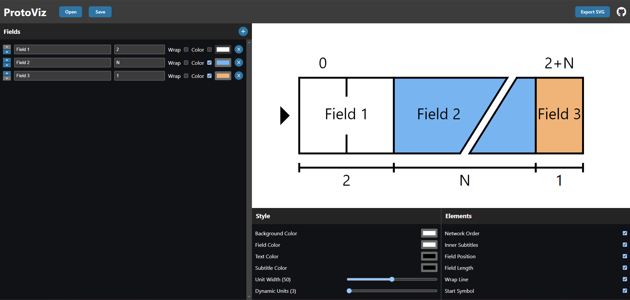Move Field 3 down with arrow
The height and width of the screenshot is (300, 630).
[x=7, y=78]
